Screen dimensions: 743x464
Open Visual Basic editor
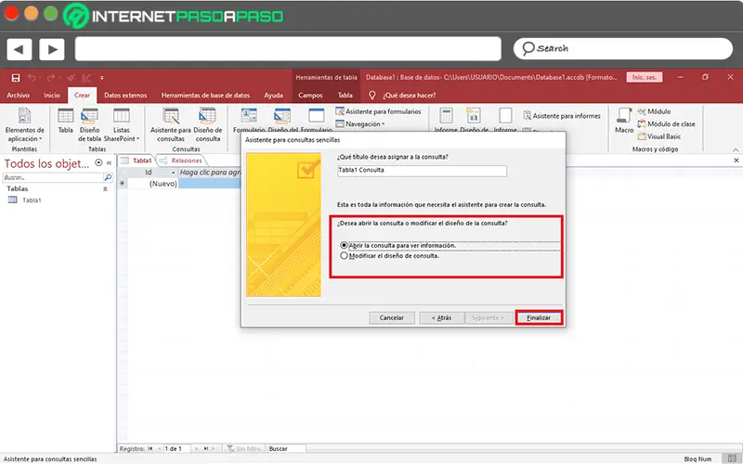(658, 136)
